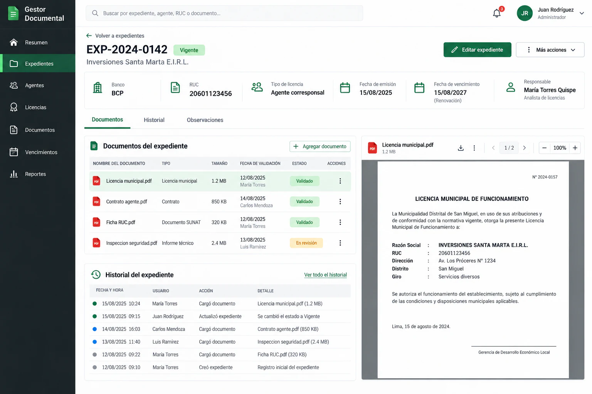Viewport: 592px width, 394px height.
Task: Click the PDF icon of Ficha RUC.pdf
Action: point(96,222)
